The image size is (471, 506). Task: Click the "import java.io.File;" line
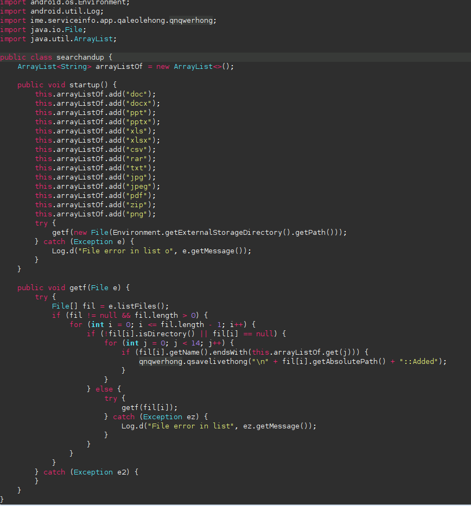pos(43,30)
